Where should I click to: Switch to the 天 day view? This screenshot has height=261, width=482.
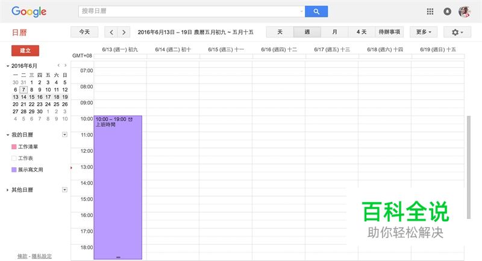pyautogui.click(x=280, y=32)
